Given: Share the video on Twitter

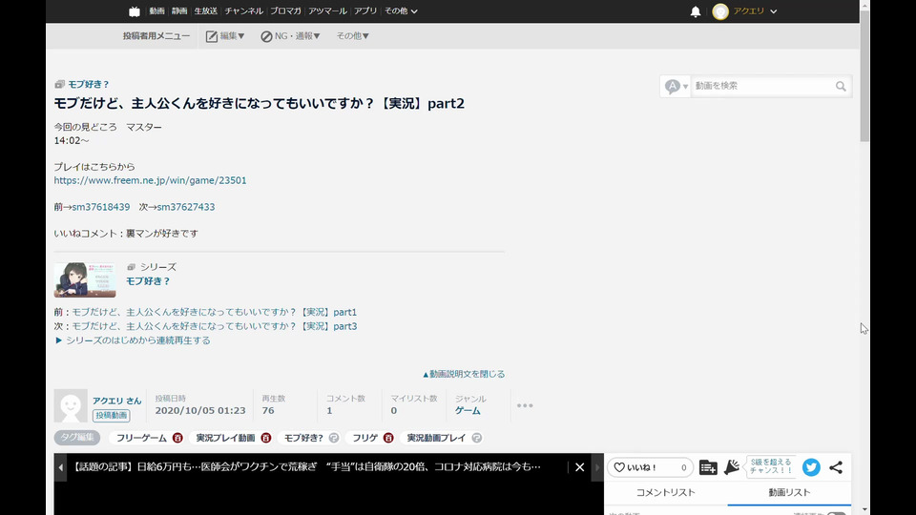Looking at the screenshot, I should coord(811,467).
